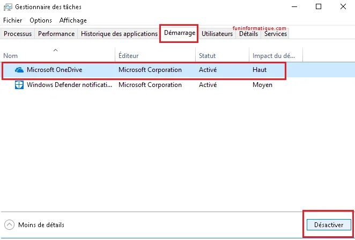
Task: Click the Microsoft OneDrive cloud icon
Action: point(19,70)
